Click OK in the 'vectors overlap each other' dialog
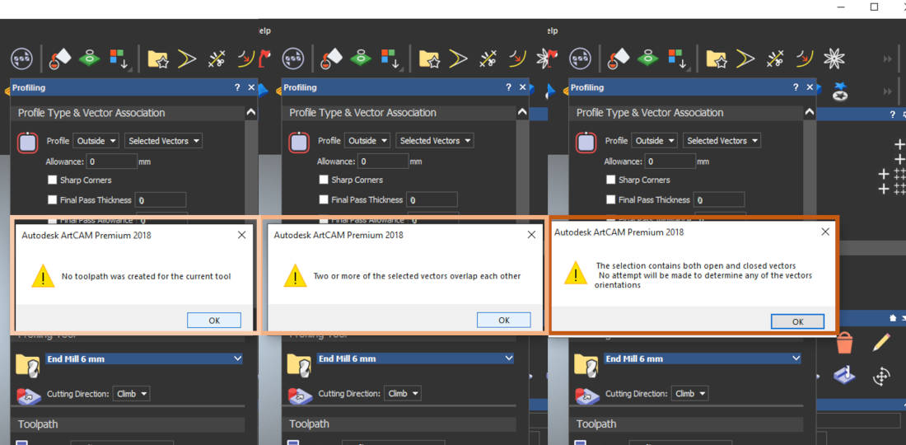906x445 pixels. coord(503,321)
